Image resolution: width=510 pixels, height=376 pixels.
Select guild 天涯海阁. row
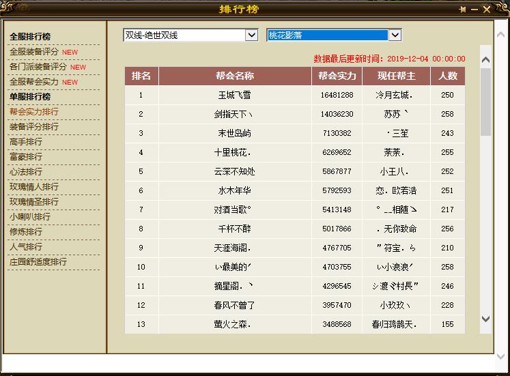(x=295, y=248)
